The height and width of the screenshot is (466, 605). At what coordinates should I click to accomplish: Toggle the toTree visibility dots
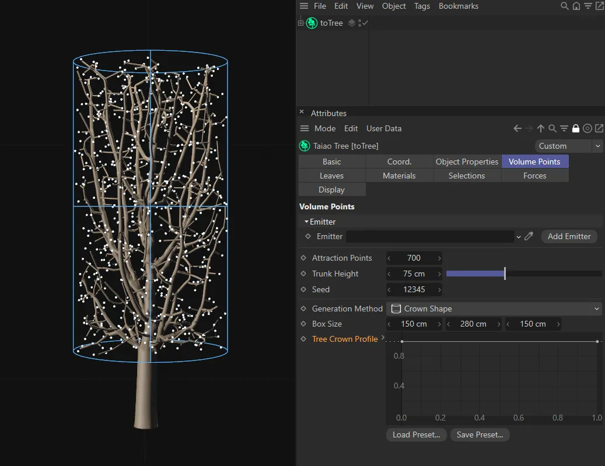point(361,23)
